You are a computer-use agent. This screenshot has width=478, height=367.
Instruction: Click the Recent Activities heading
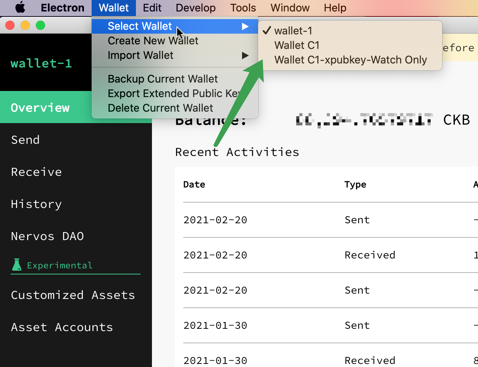tap(237, 152)
